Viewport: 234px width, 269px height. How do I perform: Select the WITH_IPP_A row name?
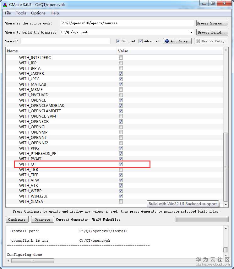[x=30, y=68]
